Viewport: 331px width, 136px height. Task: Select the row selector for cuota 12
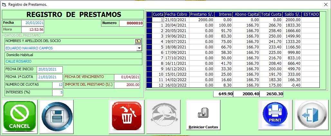[149, 85]
